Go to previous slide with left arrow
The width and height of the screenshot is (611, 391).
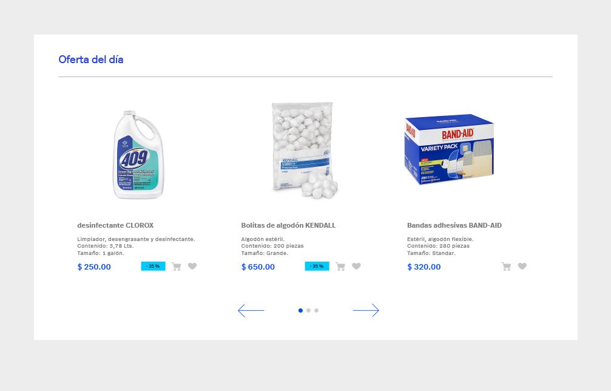(x=251, y=310)
